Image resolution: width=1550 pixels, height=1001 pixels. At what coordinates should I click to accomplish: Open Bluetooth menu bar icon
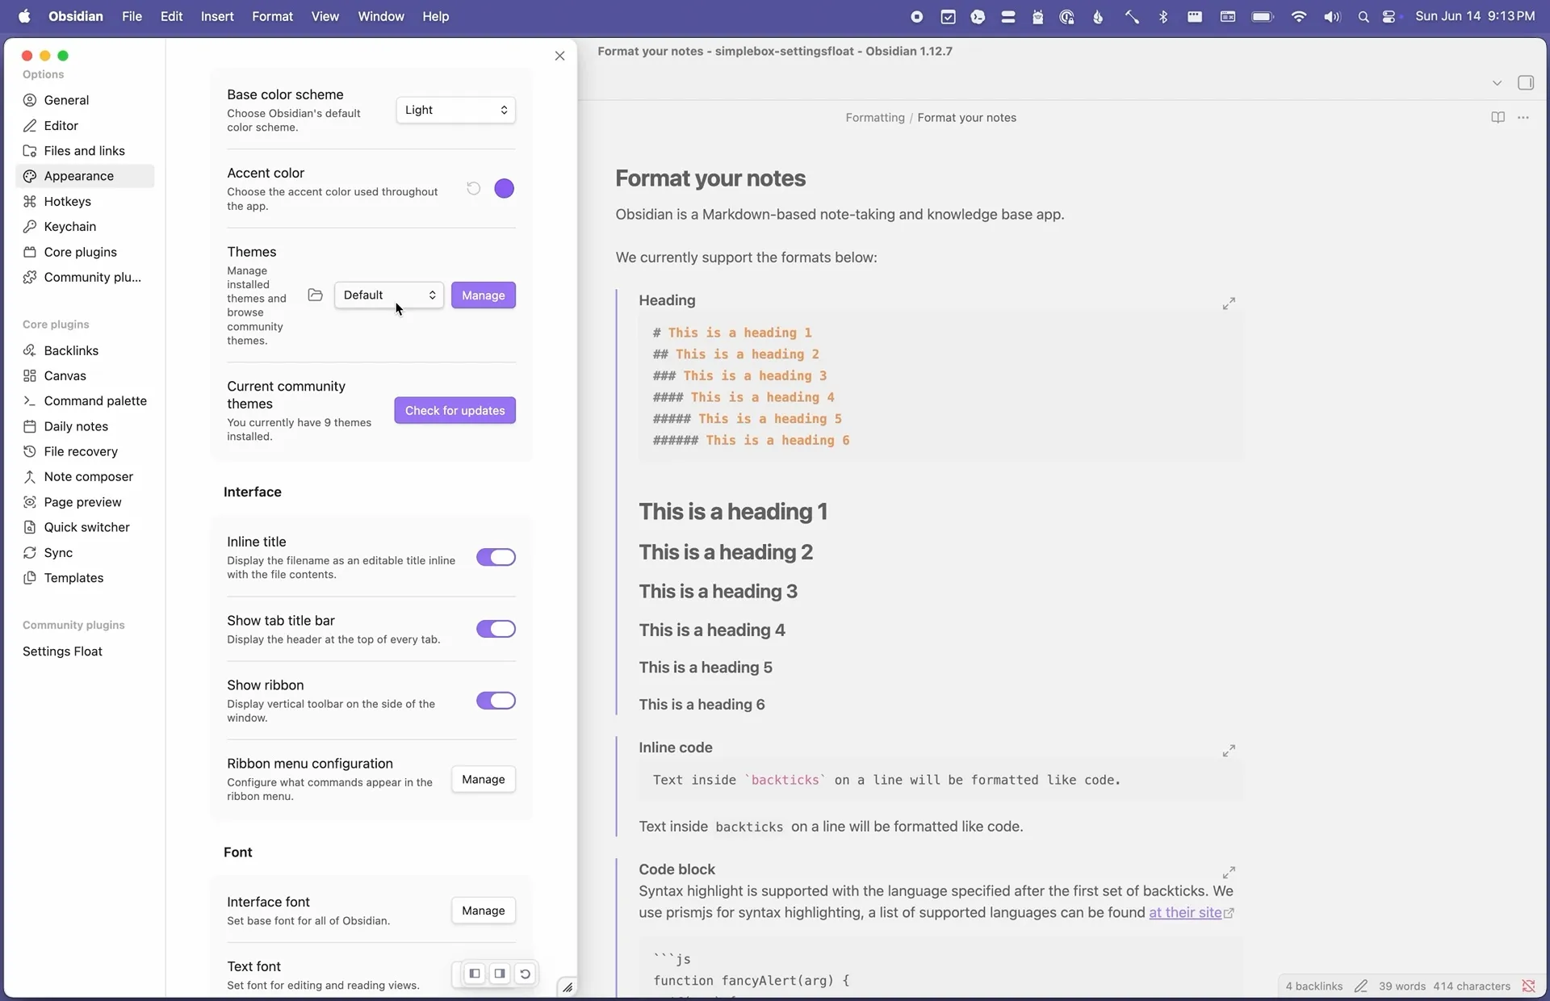[x=1163, y=17]
